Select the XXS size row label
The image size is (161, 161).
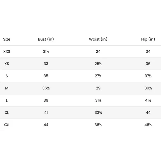point(7,52)
